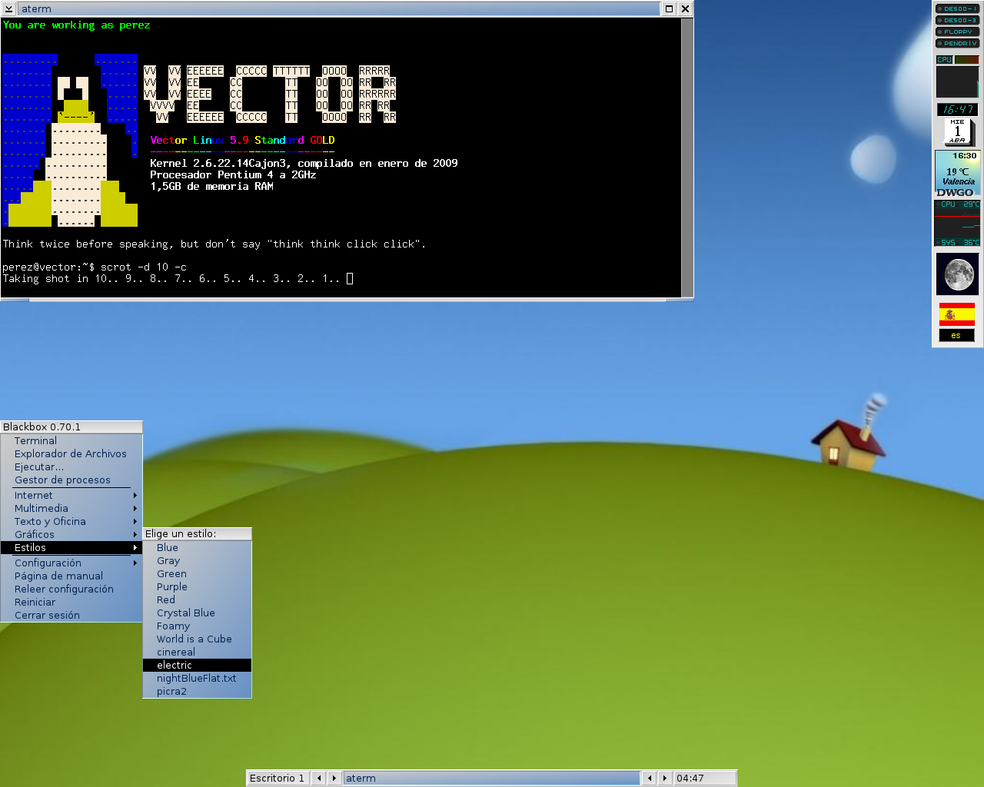This screenshot has width=984, height=787.
Task: Open Gestor de procesos menu entry
Action: pyautogui.click(x=71, y=480)
